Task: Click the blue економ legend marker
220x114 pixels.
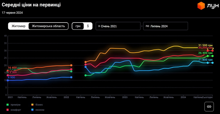Action: pos(33,110)
